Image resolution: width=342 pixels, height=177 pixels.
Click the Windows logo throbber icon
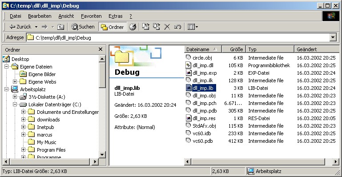pyautogui.click(x=330, y=16)
